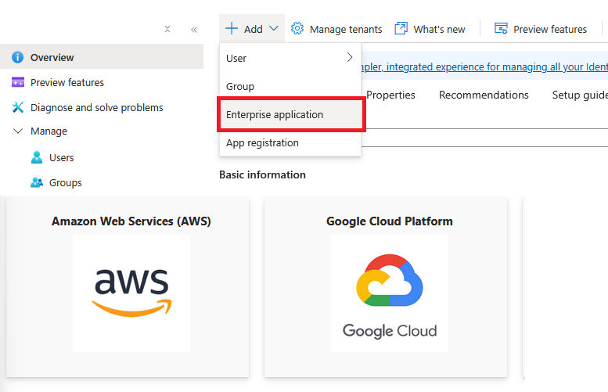The height and width of the screenshot is (392, 608).
Task: Select Group in the Add menu
Action: tap(240, 86)
